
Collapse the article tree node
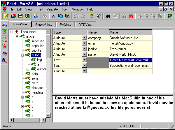[x=17, y=36]
